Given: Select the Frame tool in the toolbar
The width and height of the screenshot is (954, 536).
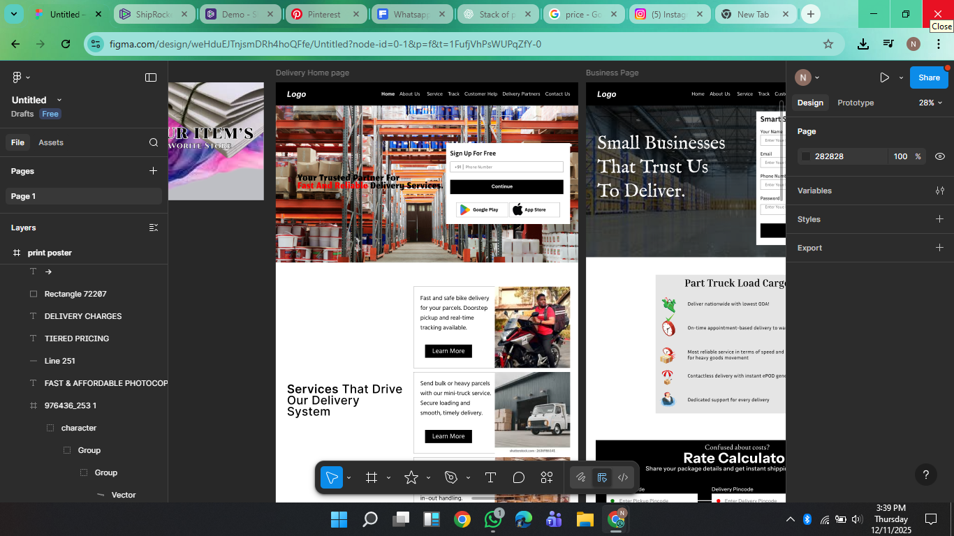Looking at the screenshot, I should (x=372, y=477).
